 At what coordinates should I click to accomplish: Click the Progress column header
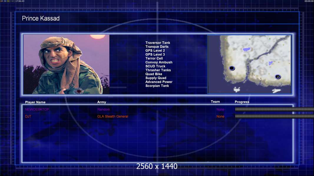coord(242,102)
